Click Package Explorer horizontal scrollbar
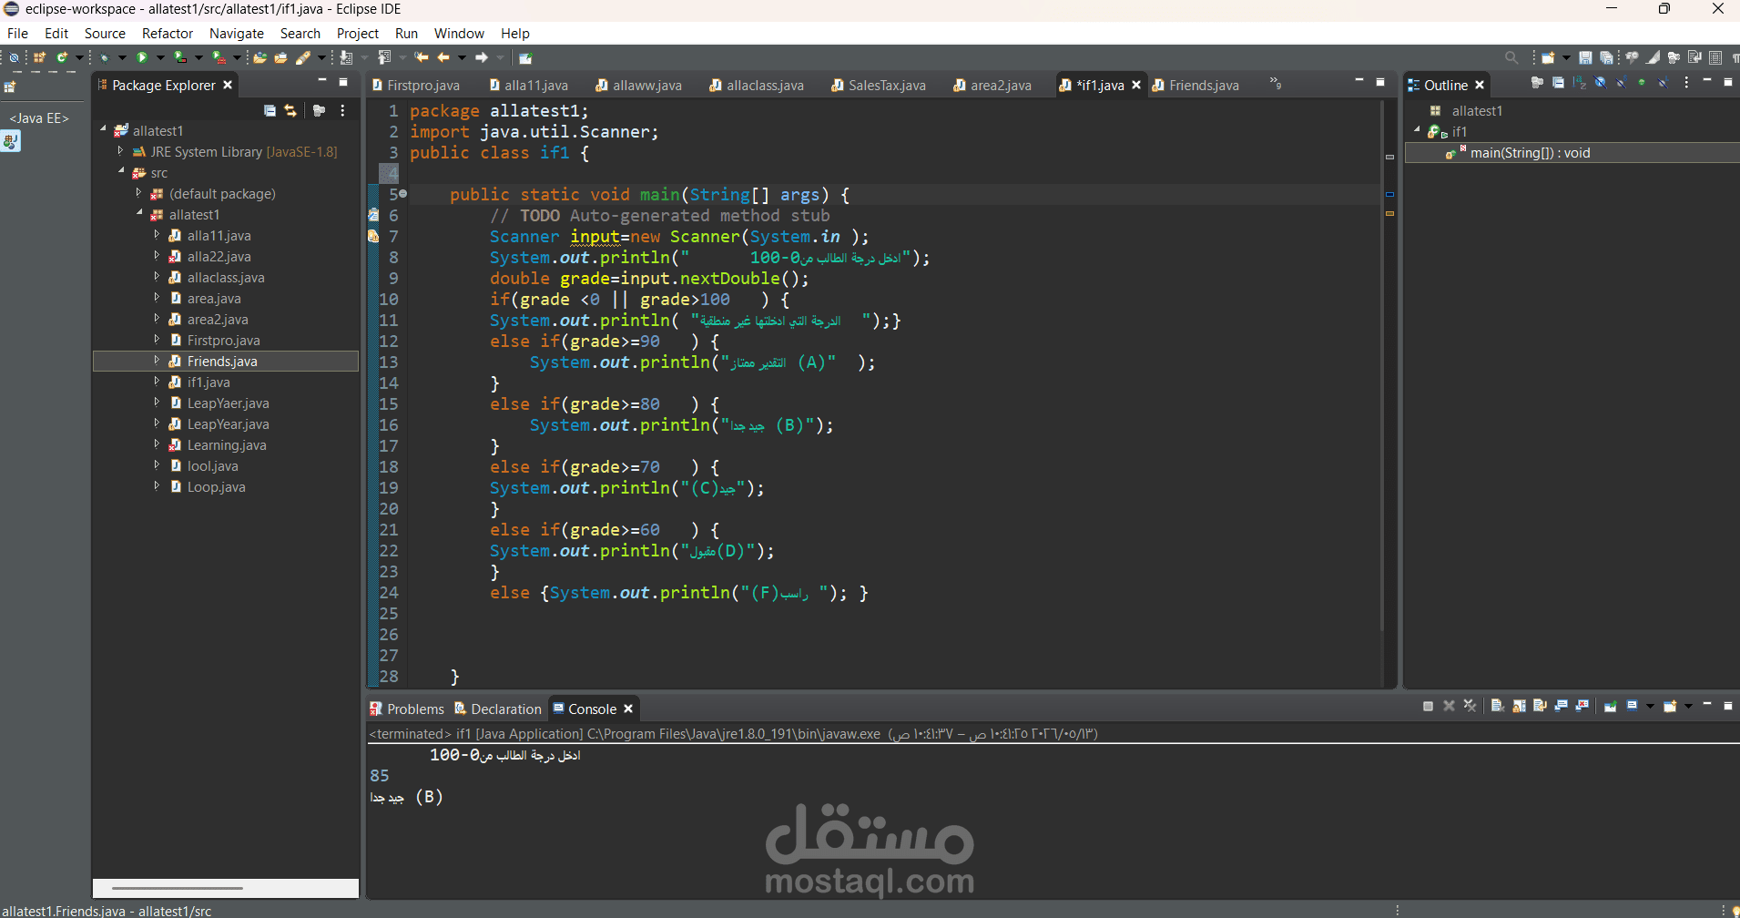This screenshot has width=1740, height=918. [x=178, y=888]
